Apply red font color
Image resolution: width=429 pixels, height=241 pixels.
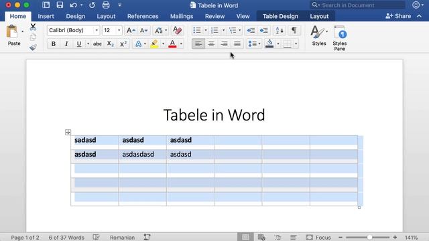(172, 44)
